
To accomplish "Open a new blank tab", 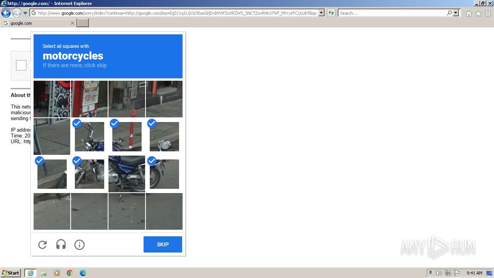I will click(83, 23).
